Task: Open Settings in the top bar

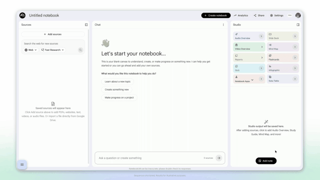Action: [x=277, y=15]
